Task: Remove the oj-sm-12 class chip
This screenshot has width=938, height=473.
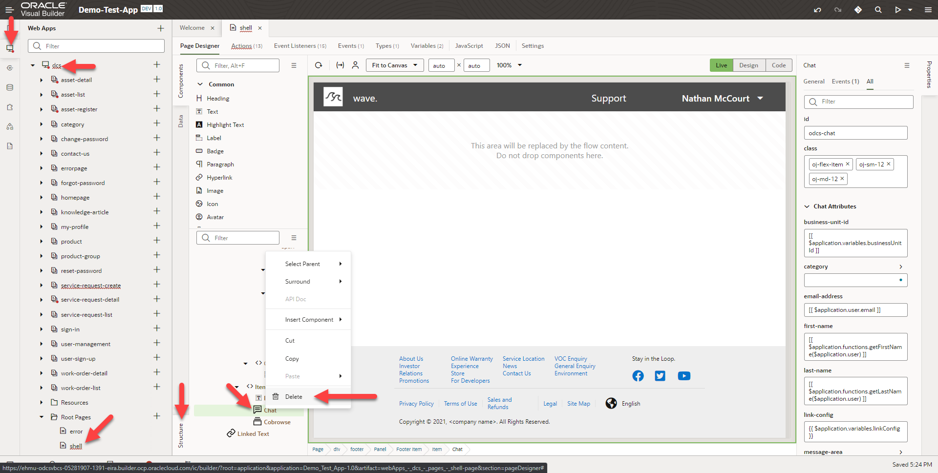Action: [x=890, y=164]
